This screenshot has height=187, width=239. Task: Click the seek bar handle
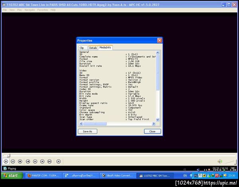click(8, 155)
